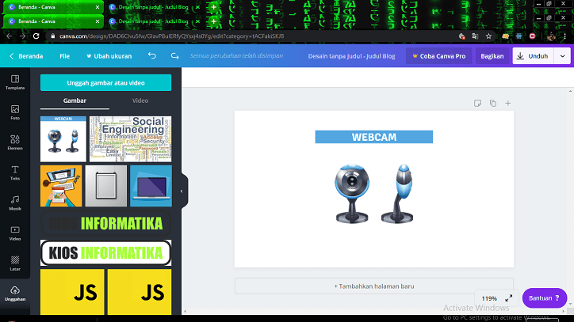Open the Foto panel in sidebar
The width and height of the screenshot is (574, 322).
[x=15, y=112]
